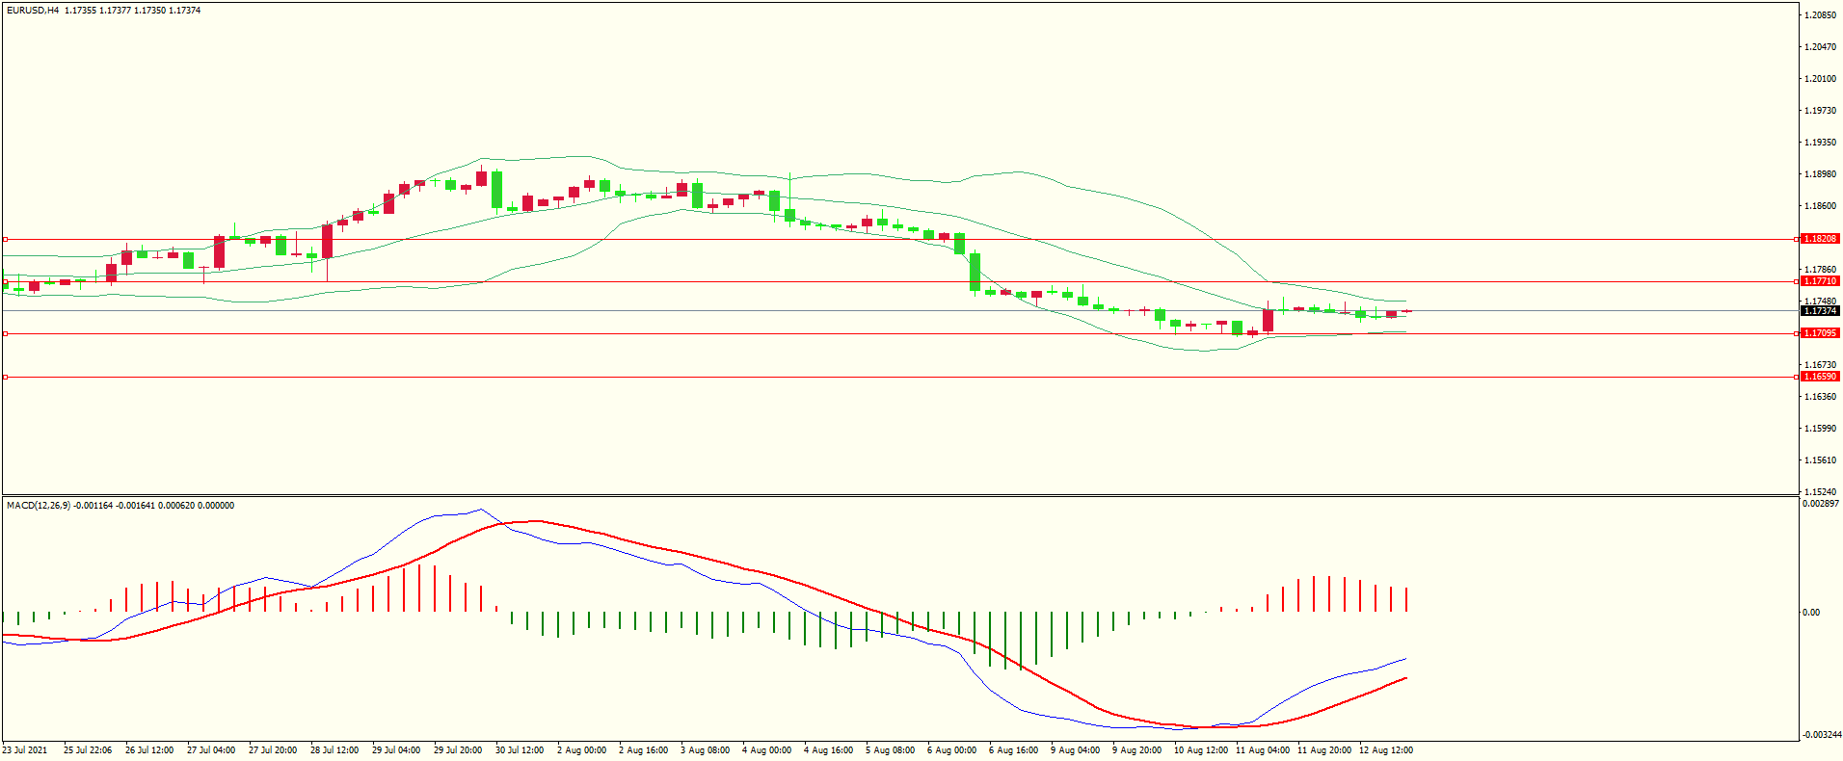This screenshot has height=761, width=1843.
Task: Click the EURUSD,H4 symbol title text
Action: (33, 11)
